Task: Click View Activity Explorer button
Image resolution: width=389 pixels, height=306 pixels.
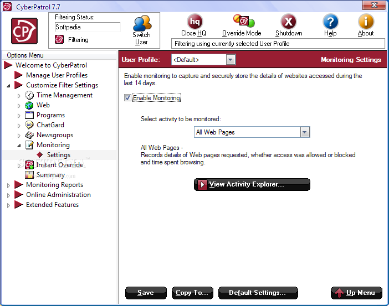Action: tap(252, 184)
